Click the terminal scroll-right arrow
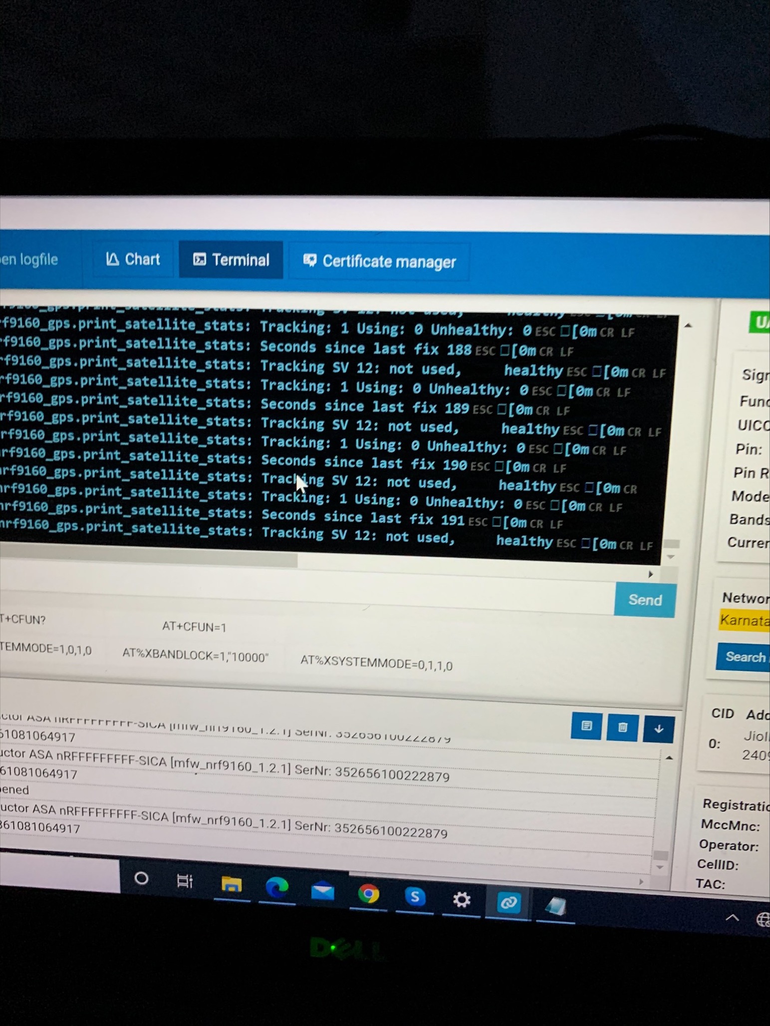The width and height of the screenshot is (770, 1026). (x=650, y=574)
